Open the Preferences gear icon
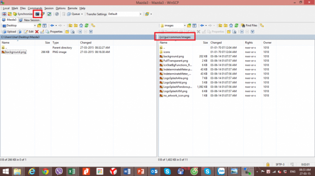Viewport: 315px width, 176px height. click(57, 14)
